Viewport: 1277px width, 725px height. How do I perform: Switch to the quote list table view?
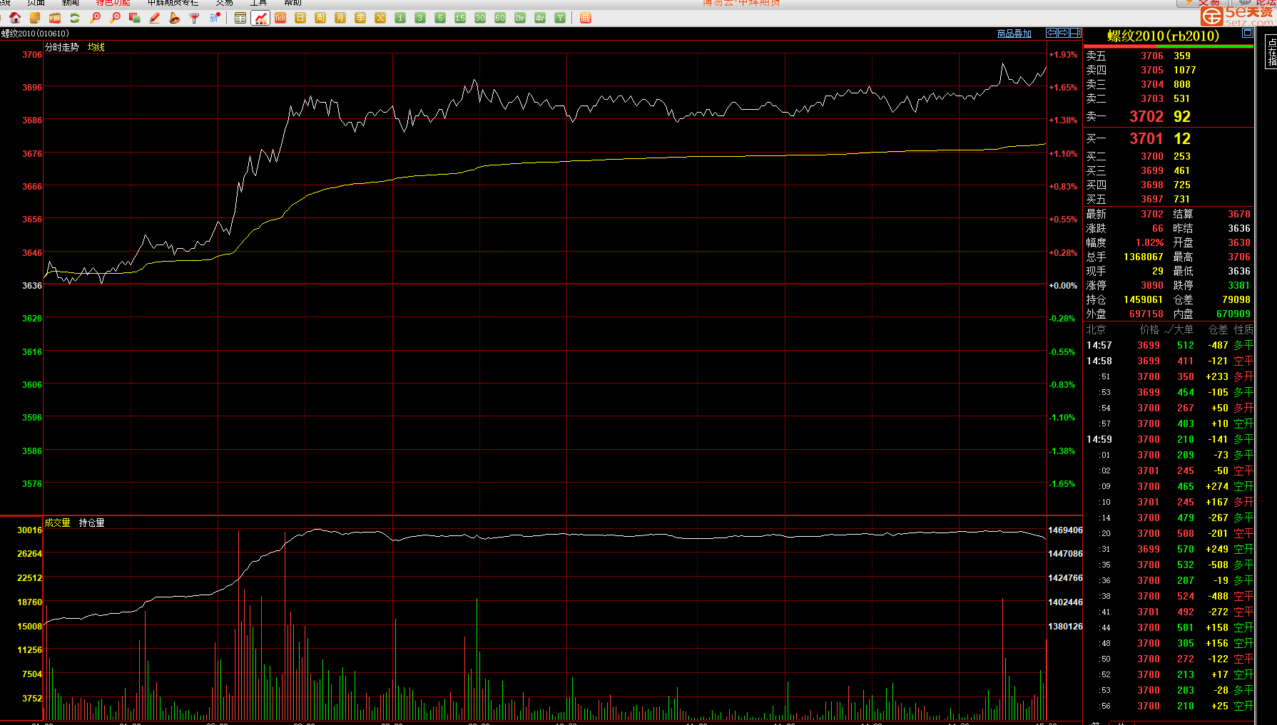tap(240, 18)
